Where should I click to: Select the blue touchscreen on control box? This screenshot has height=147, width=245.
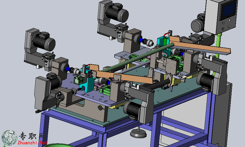click(x=229, y=10)
